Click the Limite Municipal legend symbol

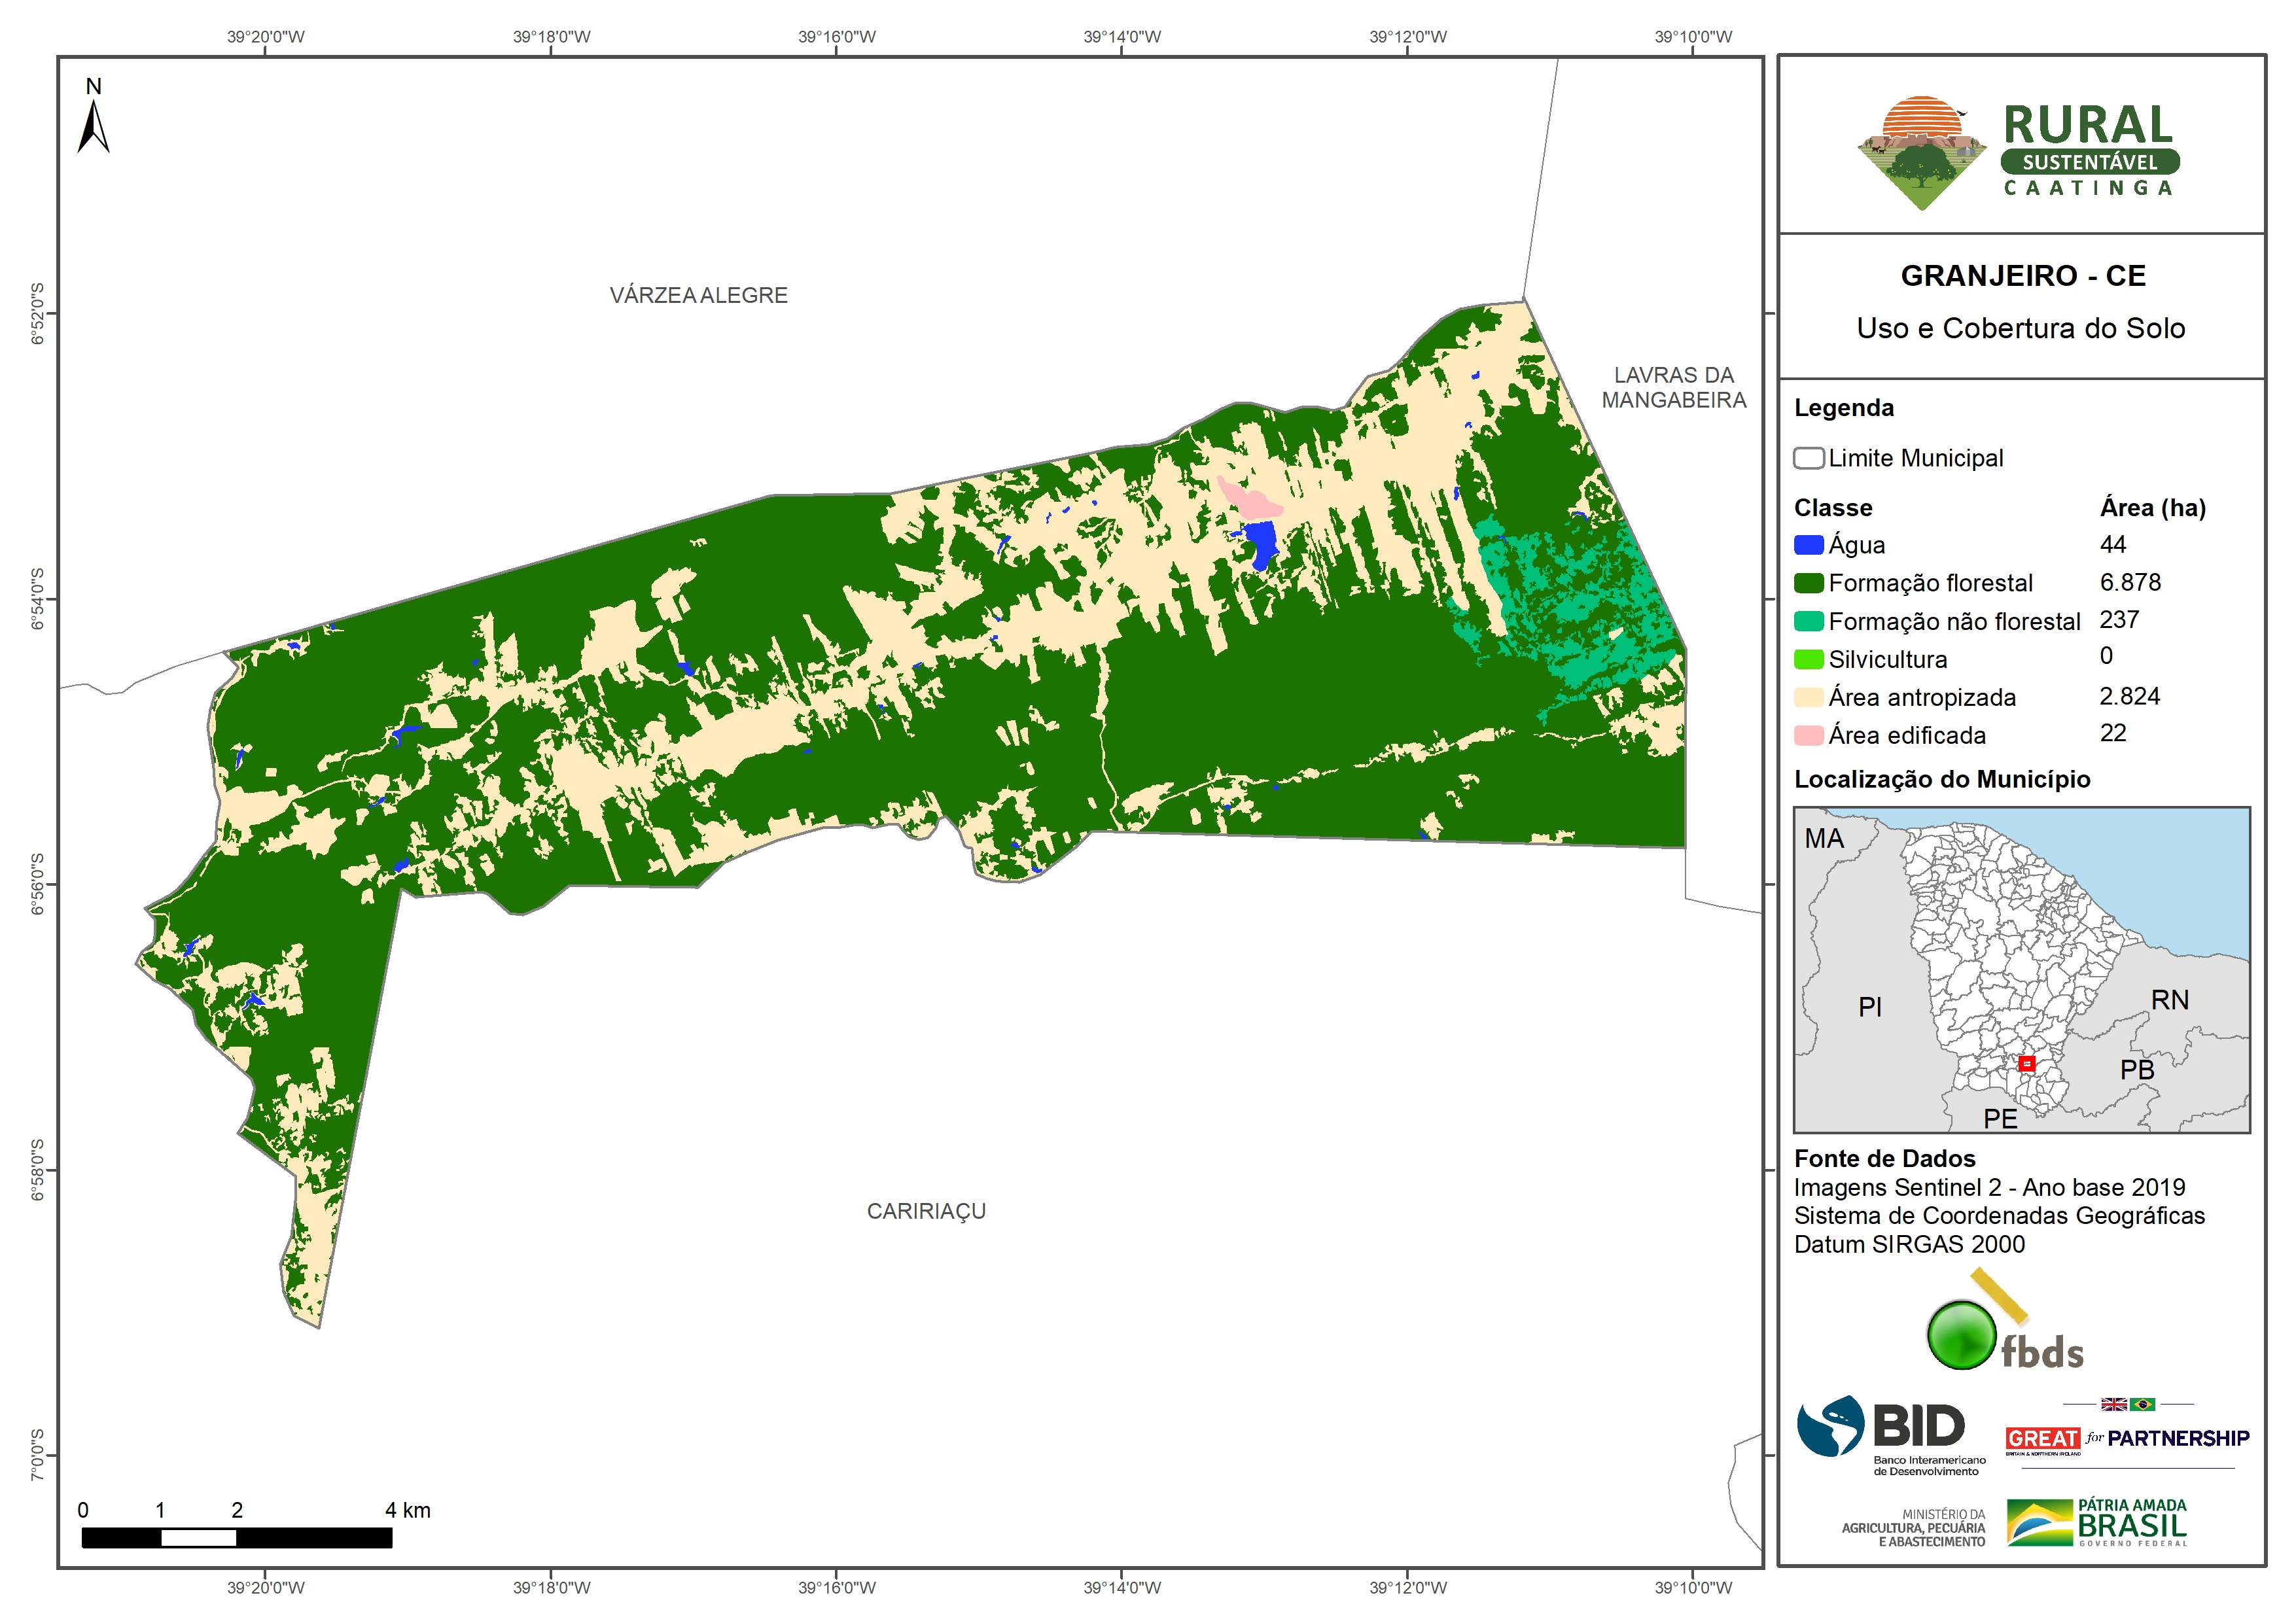pos(1808,458)
